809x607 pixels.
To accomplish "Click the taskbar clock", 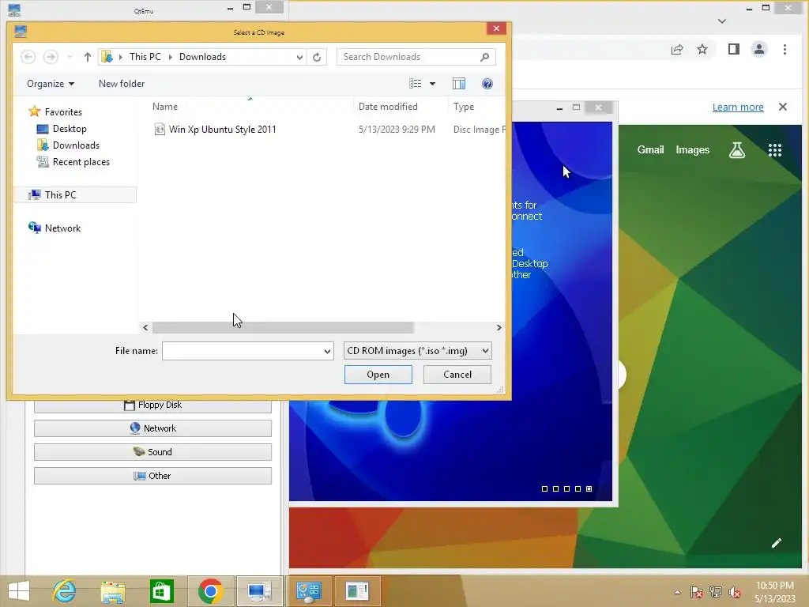I will pos(774,592).
